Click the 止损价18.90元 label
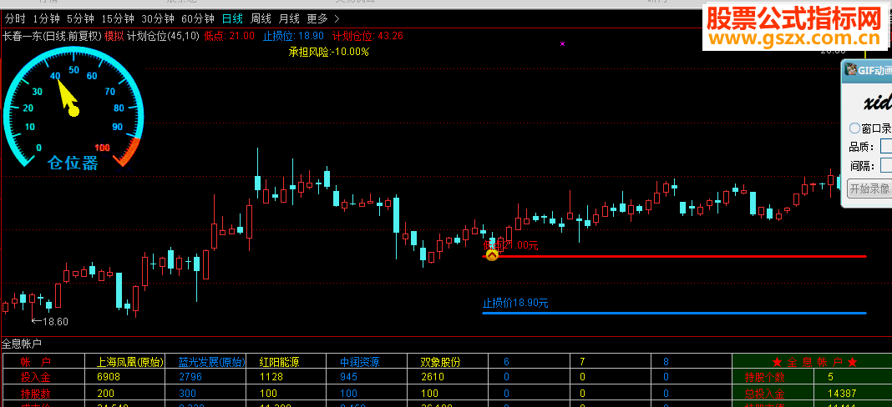 pyautogui.click(x=515, y=303)
